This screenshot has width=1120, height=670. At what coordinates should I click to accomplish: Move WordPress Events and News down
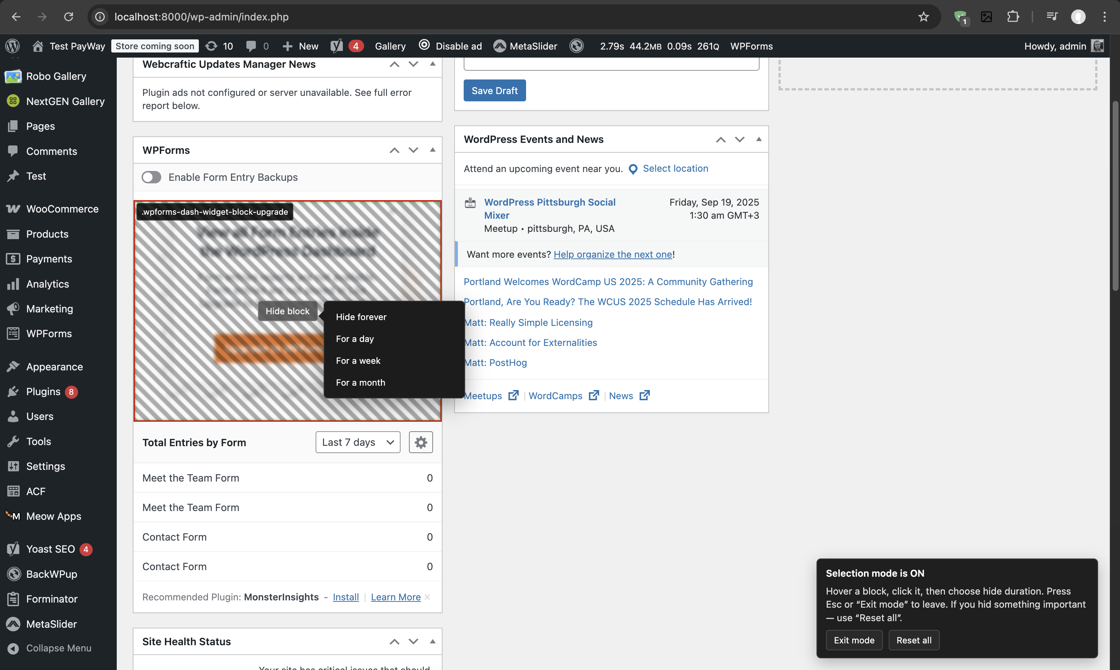[739, 140]
